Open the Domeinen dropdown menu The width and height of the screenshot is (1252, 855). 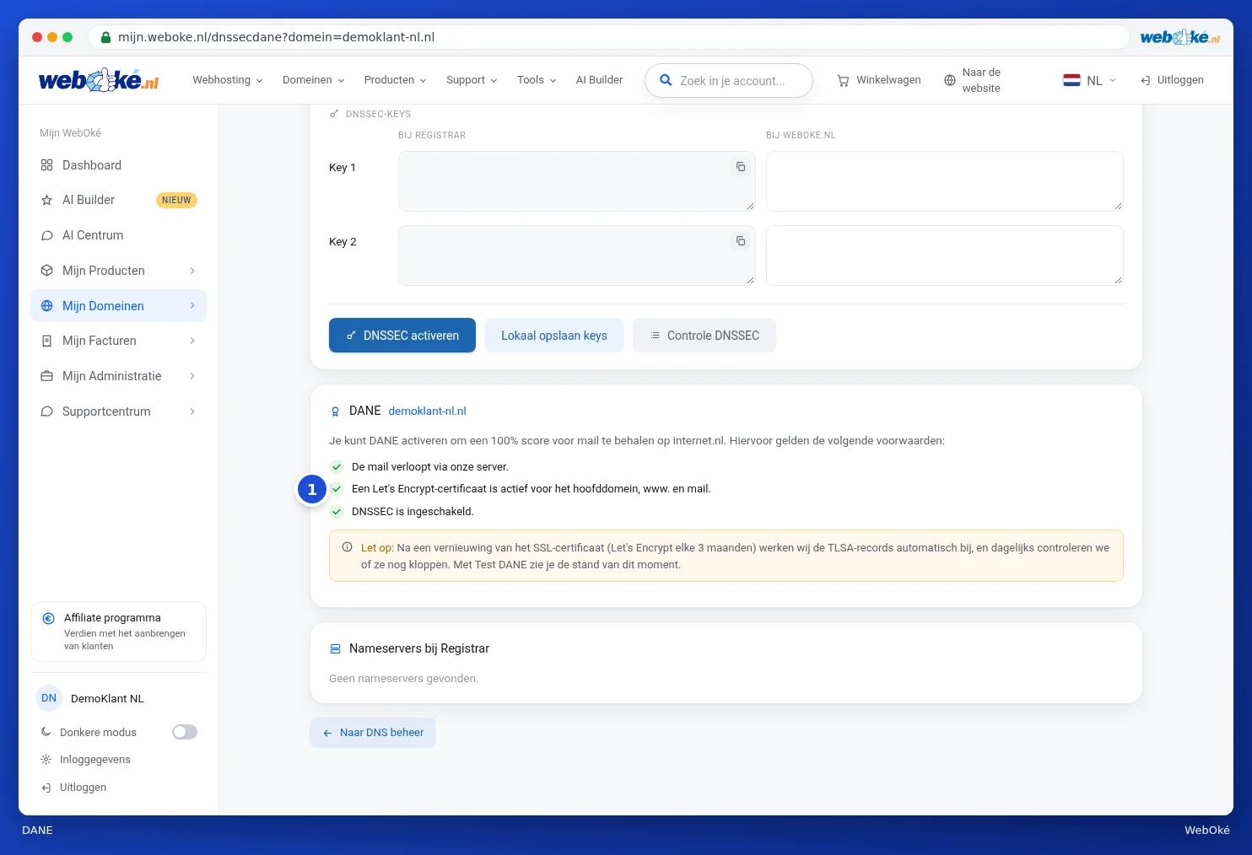(x=313, y=80)
